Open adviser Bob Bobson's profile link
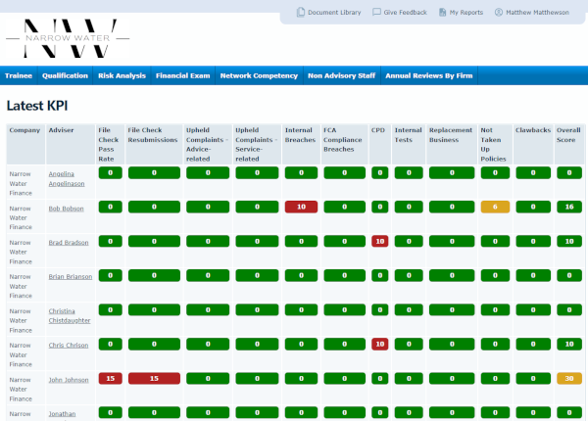The width and height of the screenshot is (588, 421). [x=66, y=209]
